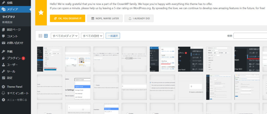The width and height of the screenshot is (267, 114).
Task: Click the collapse arrow icon beside メニューを閉じる
Action: (3, 100)
